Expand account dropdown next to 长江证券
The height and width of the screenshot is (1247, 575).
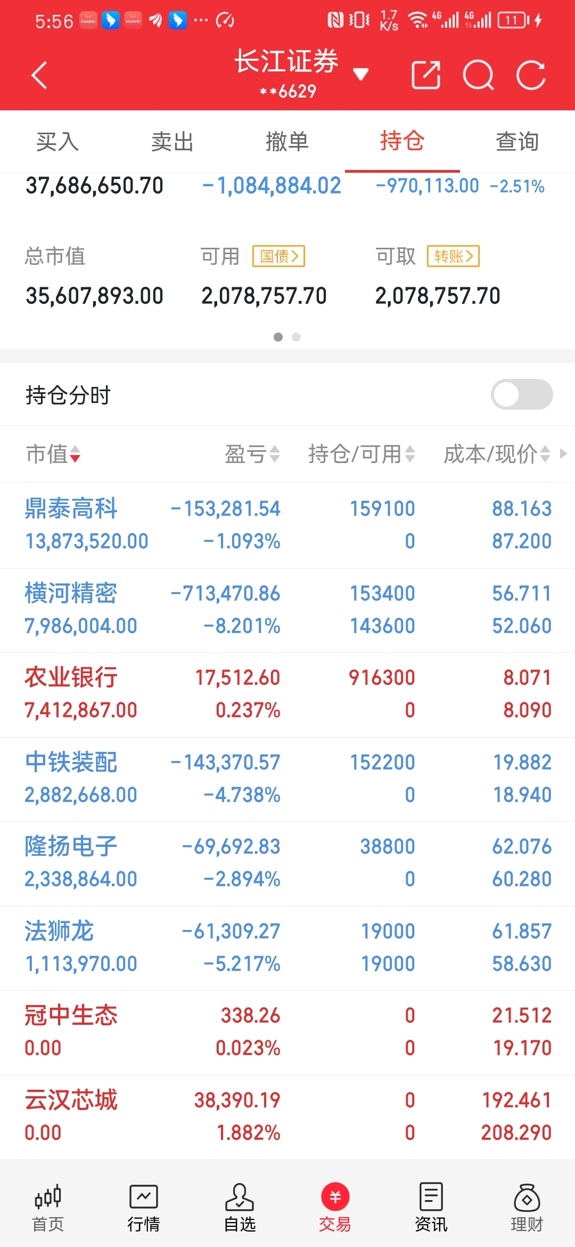click(361, 74)
